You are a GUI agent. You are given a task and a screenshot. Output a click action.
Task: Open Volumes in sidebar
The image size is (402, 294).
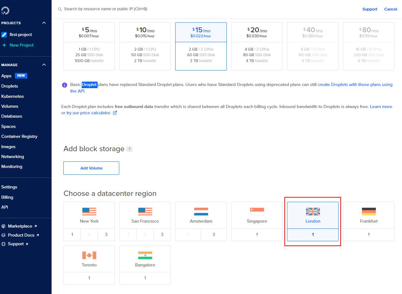[10, 106]
